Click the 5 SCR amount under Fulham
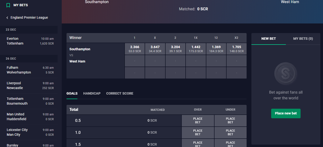The width and height of the screenshot is (323, 147). coord(50,73)
